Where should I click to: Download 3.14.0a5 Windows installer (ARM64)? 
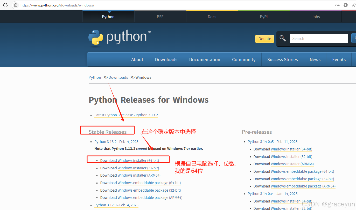[x=292, y=164]
